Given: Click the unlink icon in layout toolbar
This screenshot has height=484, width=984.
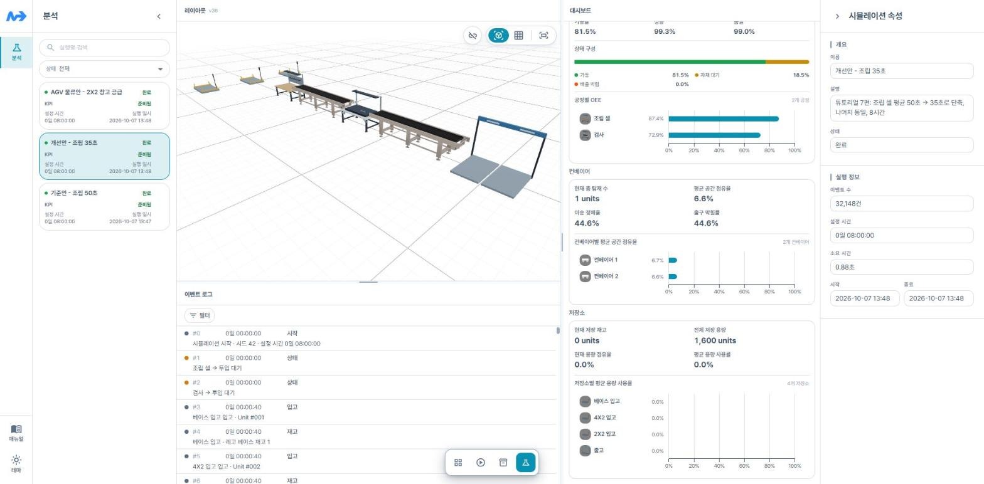Looking at the screenshot, I should (x=473, y=36).
